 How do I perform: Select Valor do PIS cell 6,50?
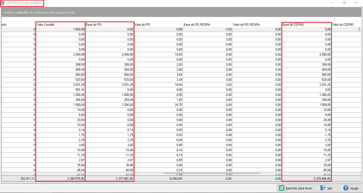coord(158,95)
